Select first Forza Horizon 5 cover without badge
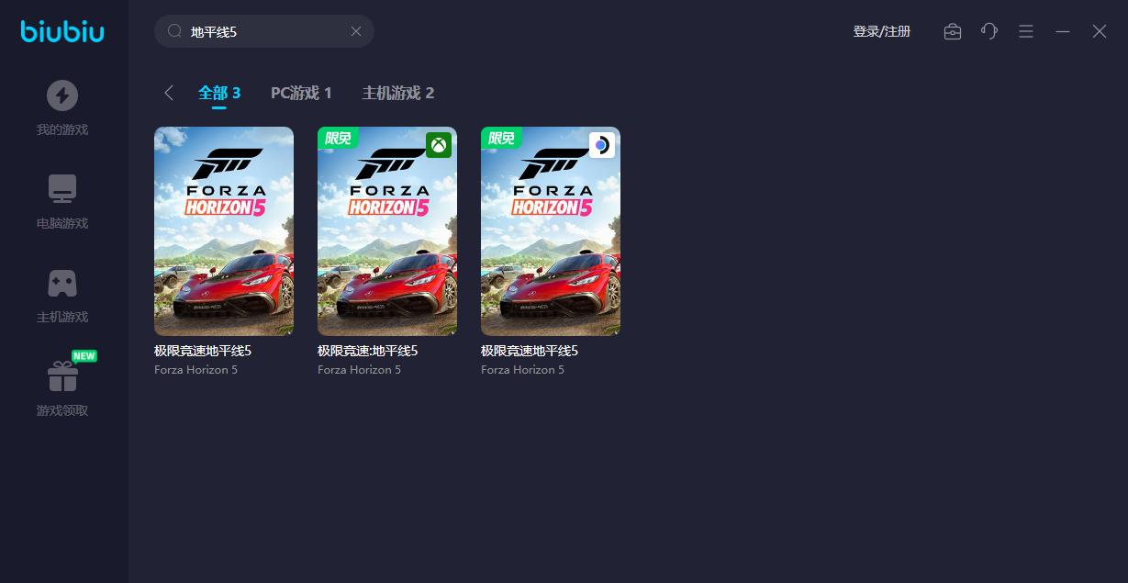This screenshot has width=1128, height=583. coord(224,231)
